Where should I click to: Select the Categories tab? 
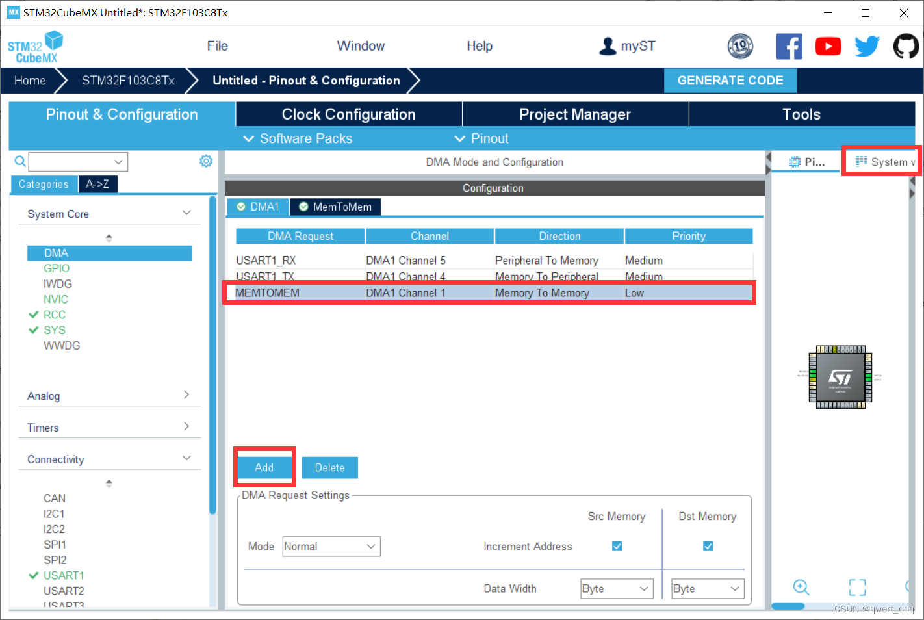[x=44, y=185]
